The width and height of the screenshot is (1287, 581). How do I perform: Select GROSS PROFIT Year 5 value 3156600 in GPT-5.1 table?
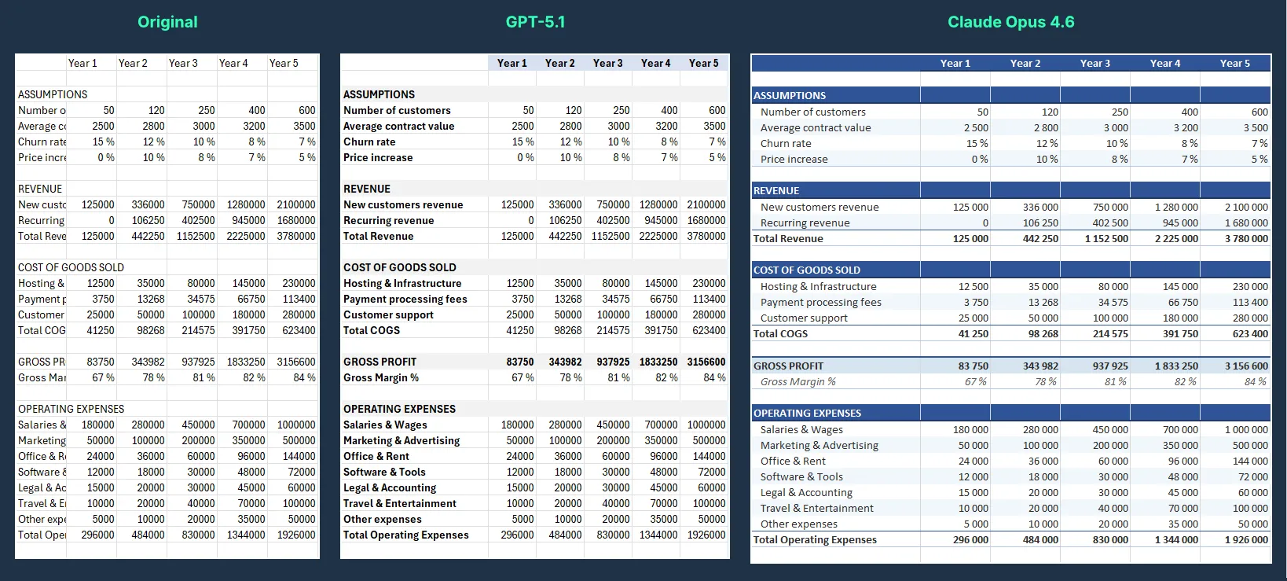coord(706,362)
